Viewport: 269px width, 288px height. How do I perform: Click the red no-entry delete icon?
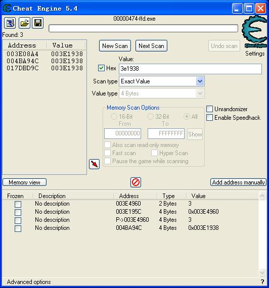click(136, 182)
